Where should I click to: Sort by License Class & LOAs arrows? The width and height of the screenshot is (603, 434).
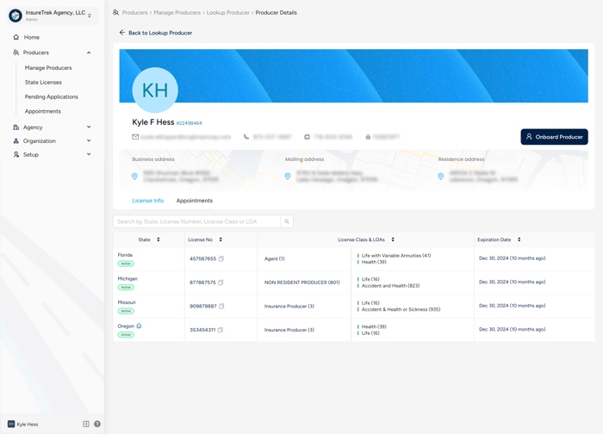(x=393, y=239)
